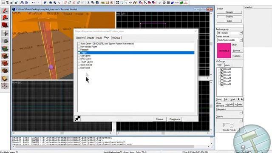Click the Cut scissors icon
The width and height of the screenshot is (272, 153).
(x=88, y=3)
